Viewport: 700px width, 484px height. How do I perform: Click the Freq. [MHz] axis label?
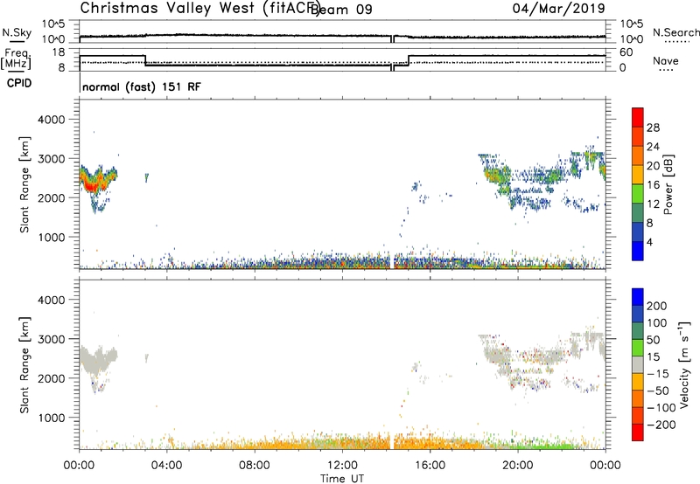coord(17,59)
